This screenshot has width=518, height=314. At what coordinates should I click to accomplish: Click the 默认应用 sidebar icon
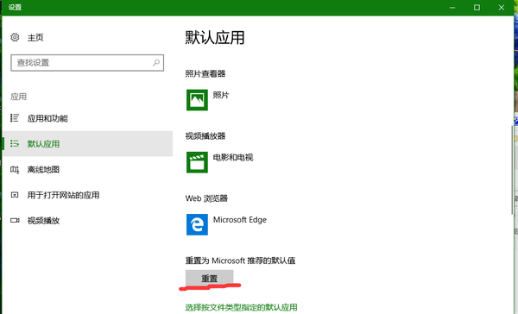pos(15,143)
